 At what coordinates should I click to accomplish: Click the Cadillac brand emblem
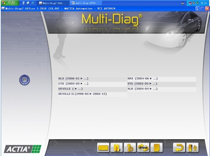pyautogui.click(x=25, y=80)
